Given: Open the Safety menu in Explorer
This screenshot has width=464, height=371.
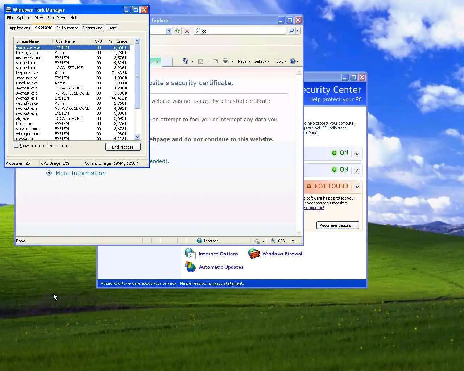Looking at the screenshot, I should point(262,61).
